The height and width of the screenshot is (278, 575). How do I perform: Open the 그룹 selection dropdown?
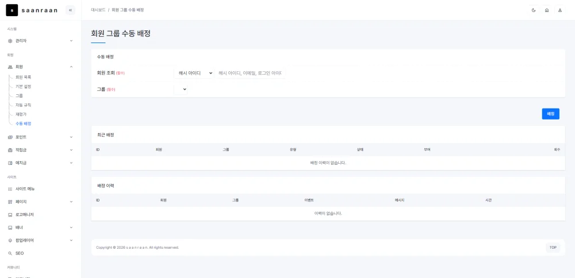tap(181, 89)
